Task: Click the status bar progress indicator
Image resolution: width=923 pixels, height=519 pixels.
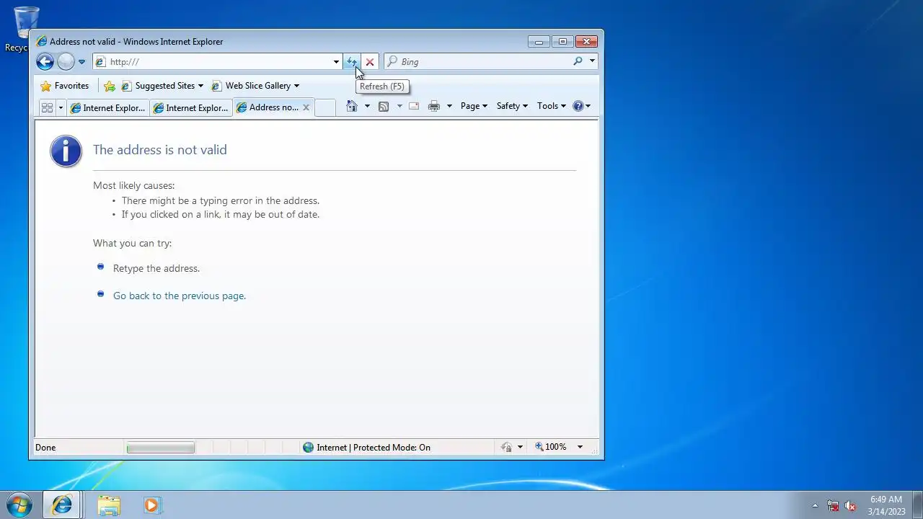Action: pos(160,448)
